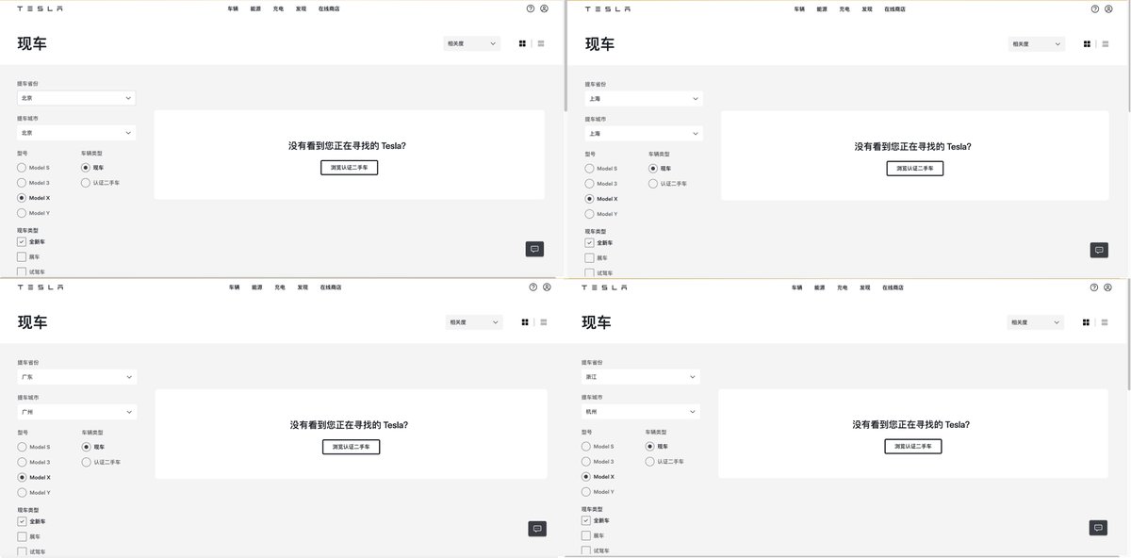
Task: Check the 展车 box in the Beijing window
Action: point(22,256)
